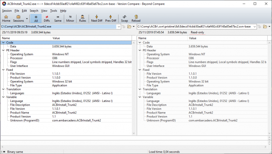Select the left pane Languages row

[66, 93]
